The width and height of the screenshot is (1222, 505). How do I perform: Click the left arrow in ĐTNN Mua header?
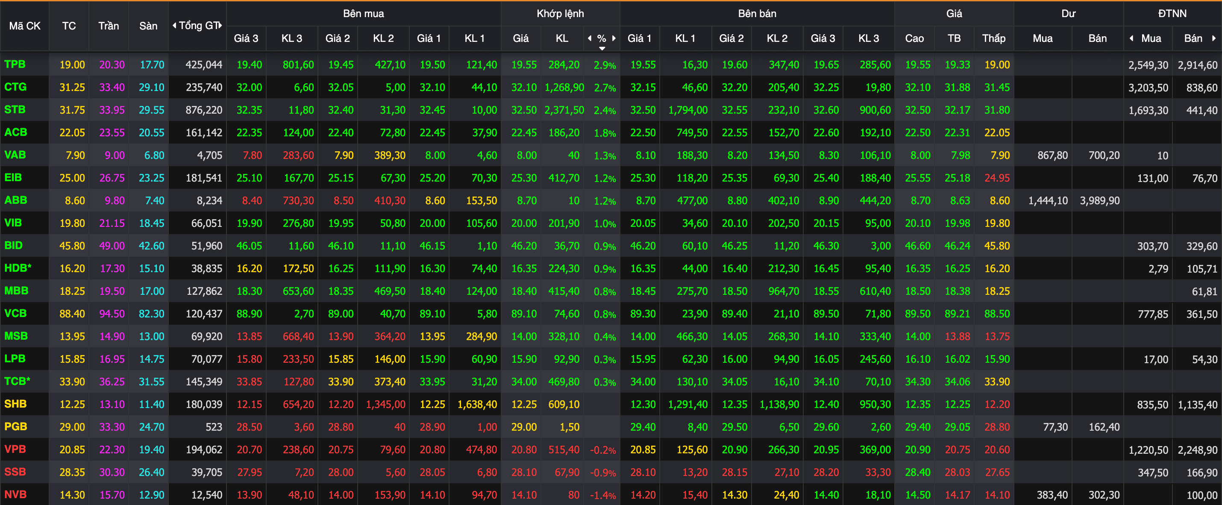1131,38
